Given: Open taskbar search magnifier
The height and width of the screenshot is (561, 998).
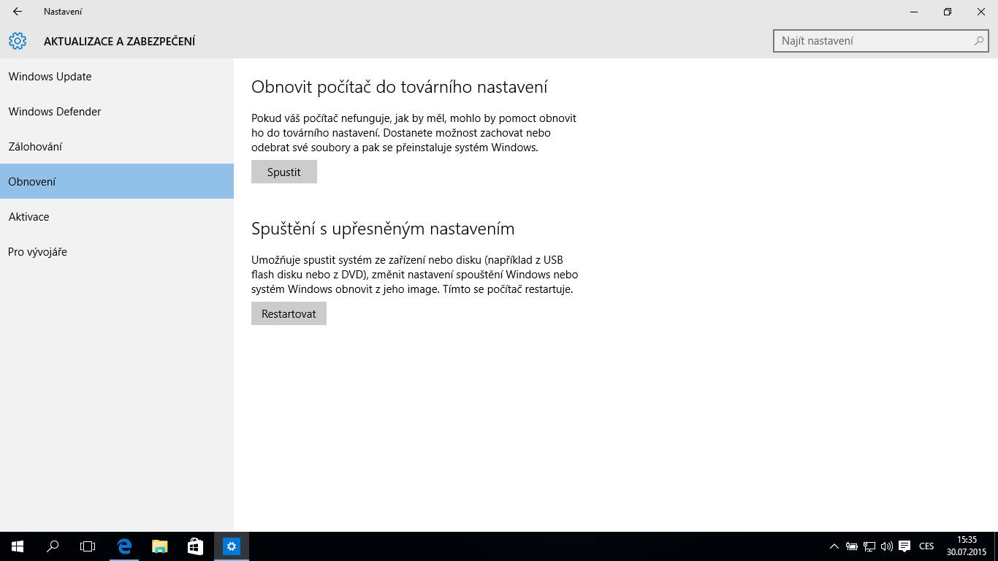Looking at the screenshot, I should click(53, 546).
